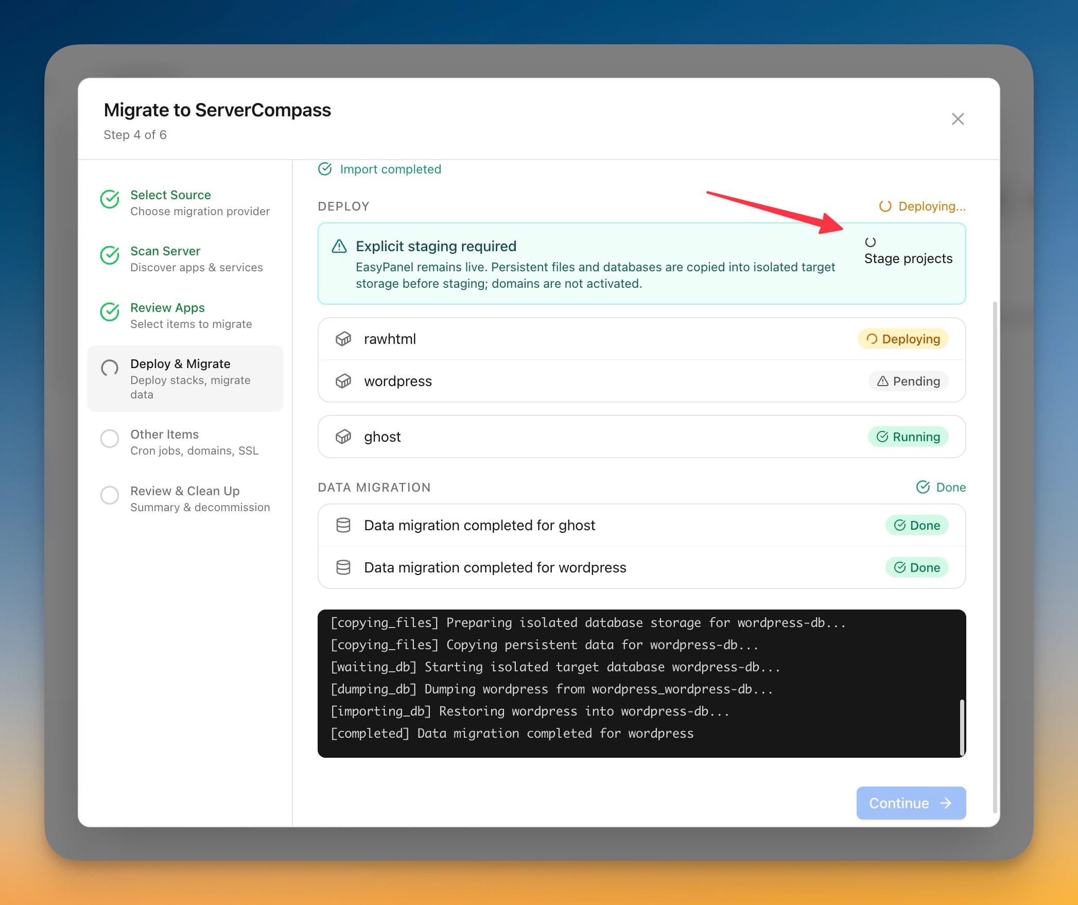This screenshot has height=905, width=1078.
Task: Open the Review & Clean Up step
Action: (185, 499)
